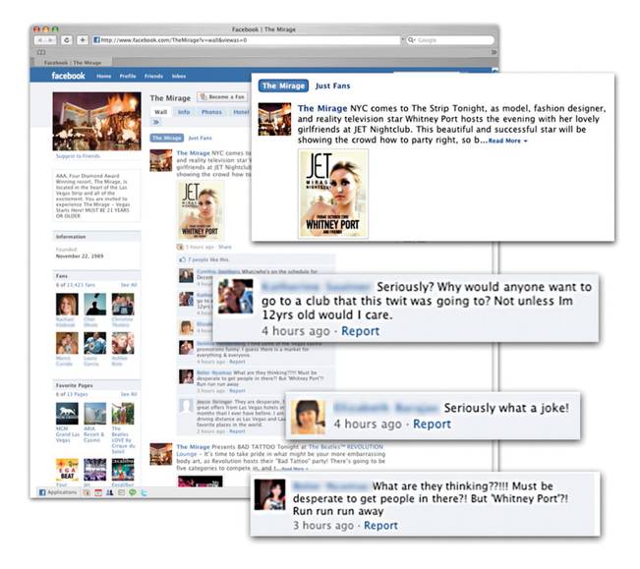Image resolution: width=640 pixels, height=569 pixels.
Task: Switch to the partly covered Hotel tab
Action: coord(241,112)
